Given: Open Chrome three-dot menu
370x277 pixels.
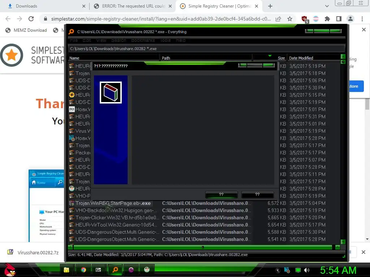Looking at the screenshot, I should pyautogui.click(x=362, y=19).
